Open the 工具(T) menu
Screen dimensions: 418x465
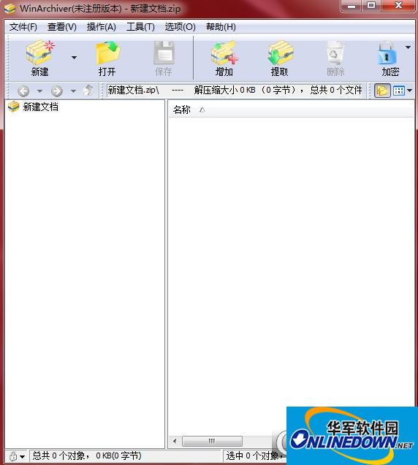pyautogui.click(x=140, y=27)
